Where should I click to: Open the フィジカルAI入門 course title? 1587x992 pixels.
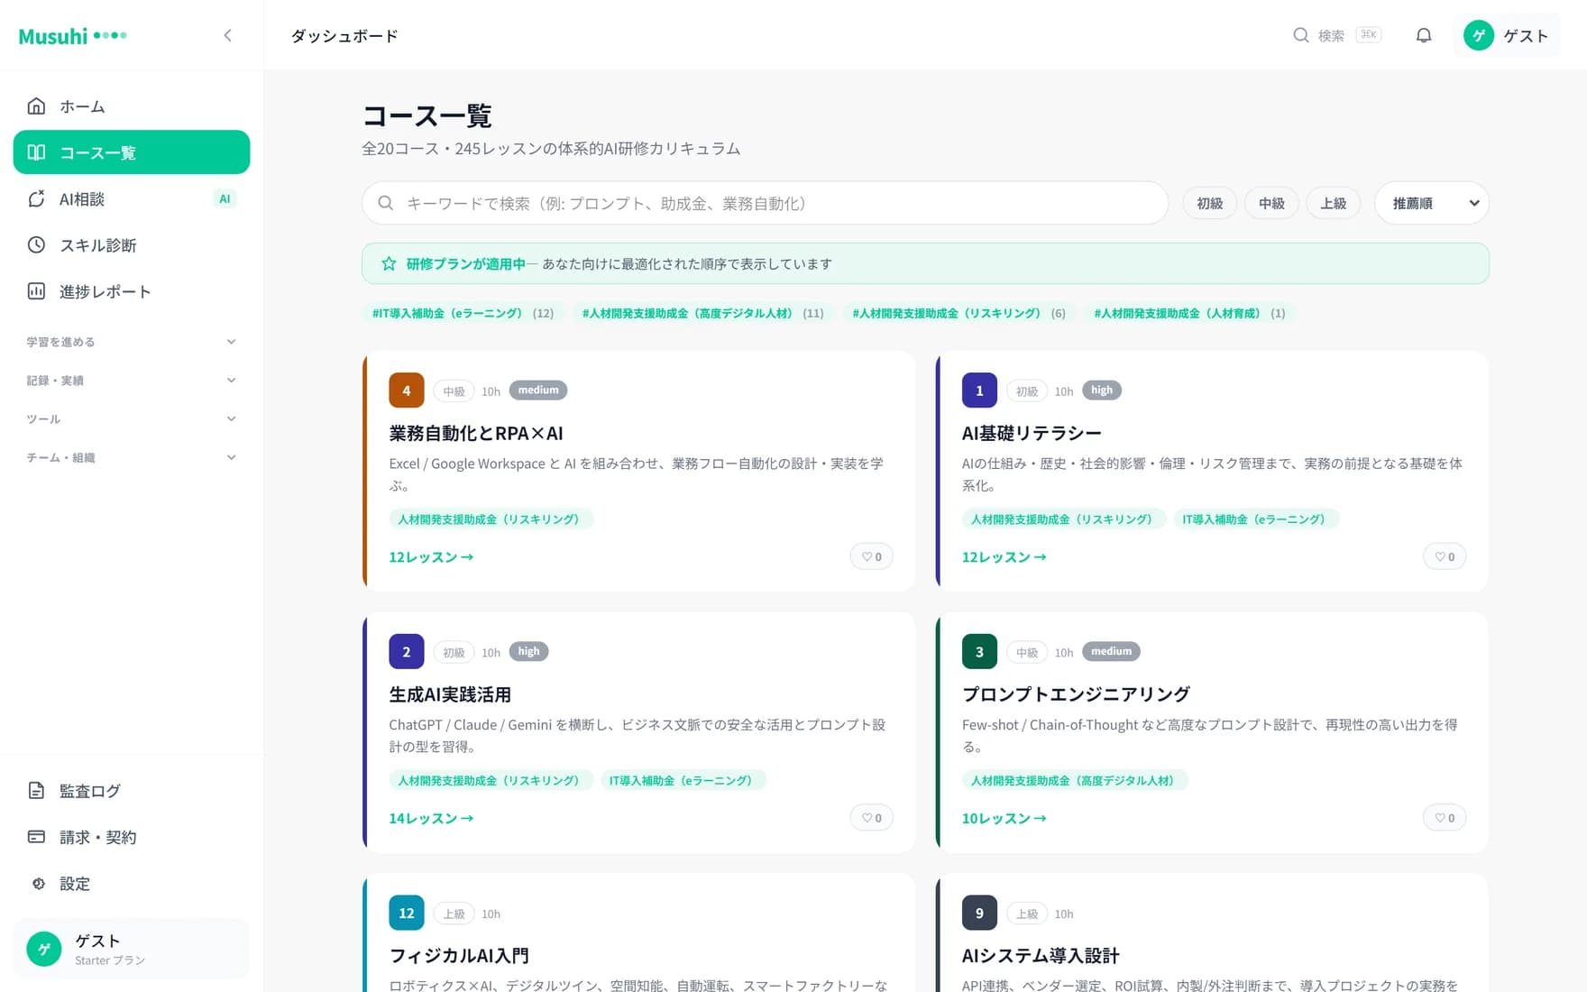pos(459,955)
